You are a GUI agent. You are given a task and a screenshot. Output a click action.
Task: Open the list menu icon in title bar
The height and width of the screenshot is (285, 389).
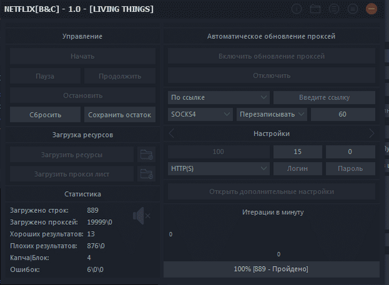coord(352,9)
